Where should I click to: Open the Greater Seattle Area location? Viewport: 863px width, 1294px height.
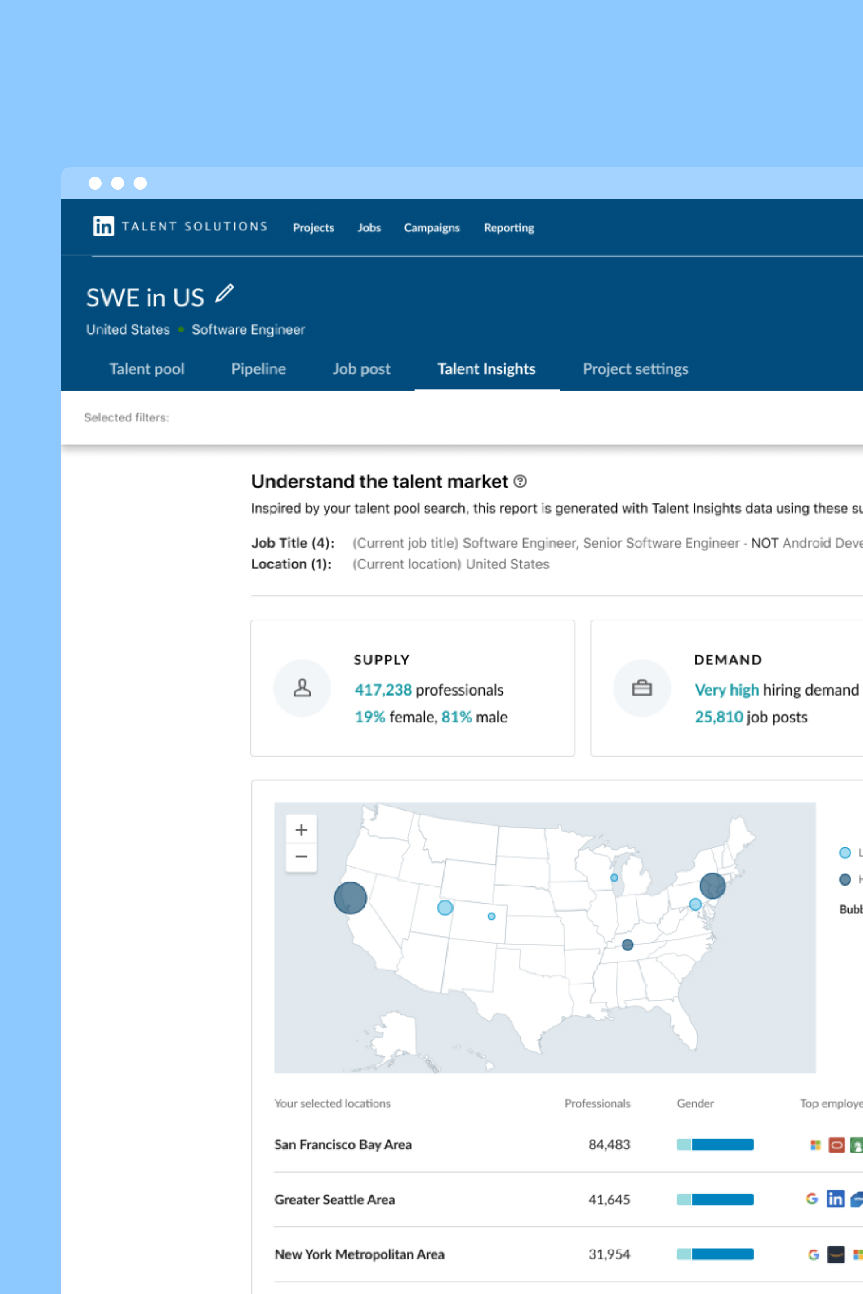point(334,1199)
